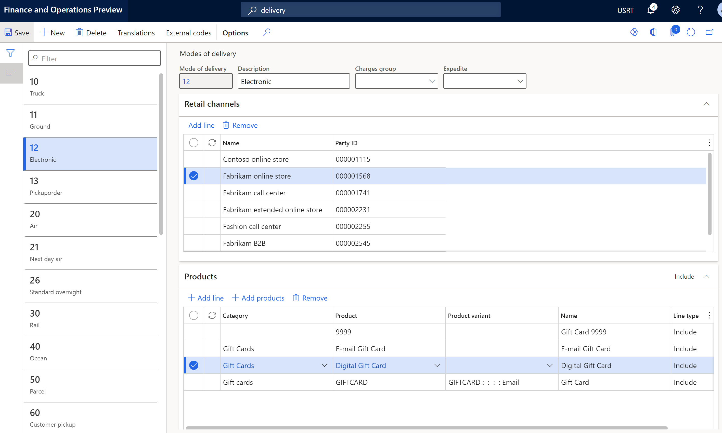Viewport: 722px width, 433px height.
Task: Collapse the Retail channels section expander
Action: [x=706, y=104]
